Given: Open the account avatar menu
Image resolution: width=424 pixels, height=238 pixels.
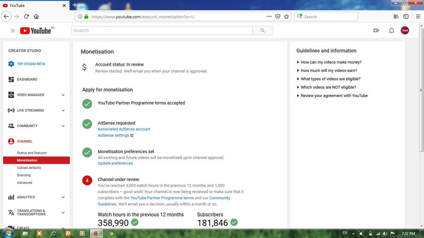Looking at the screenshot, I should coord(405,31).
